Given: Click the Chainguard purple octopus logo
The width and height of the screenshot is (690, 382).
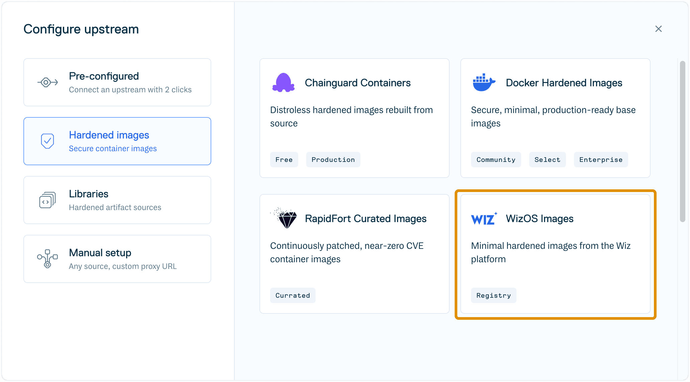Looking at the screenshot, I should [283, 82].
